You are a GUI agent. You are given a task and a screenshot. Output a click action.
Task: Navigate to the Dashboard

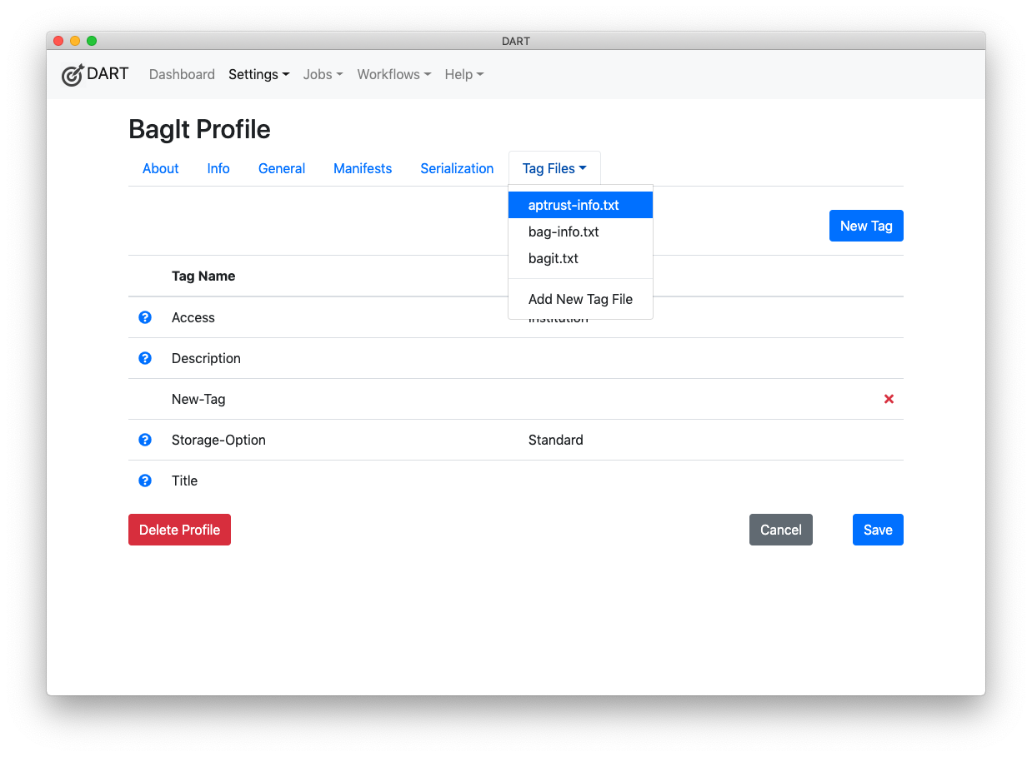coord(182,74)
